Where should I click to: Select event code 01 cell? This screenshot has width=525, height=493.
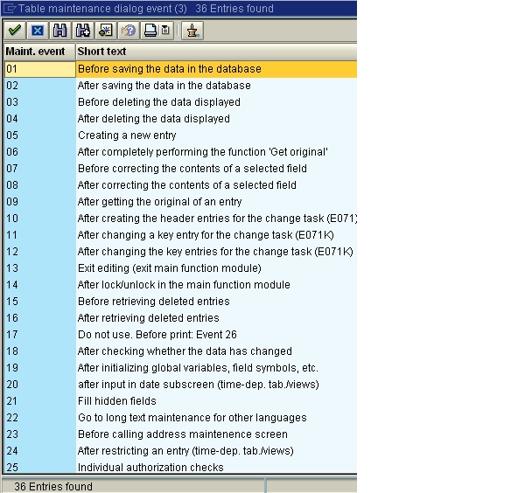pyautogui.click(x=40, y=69)
